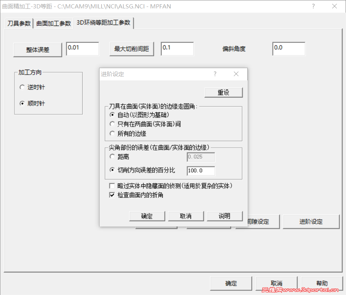Viewport: 346px width, 295px height.
Task: Click the 100.0 percentage input field
Action: point(201,171)
